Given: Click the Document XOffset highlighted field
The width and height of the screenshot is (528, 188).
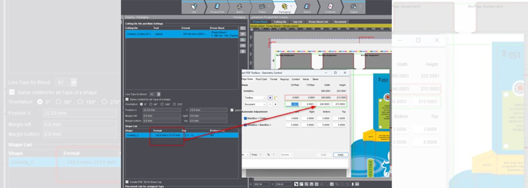Looking at the screenshot, I should click(293, 104).
